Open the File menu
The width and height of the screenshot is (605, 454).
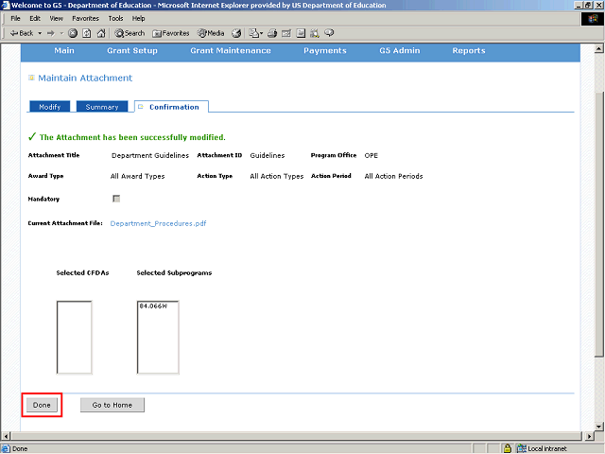[15, 19]
